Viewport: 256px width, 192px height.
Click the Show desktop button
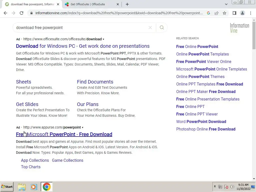[253, 187]
